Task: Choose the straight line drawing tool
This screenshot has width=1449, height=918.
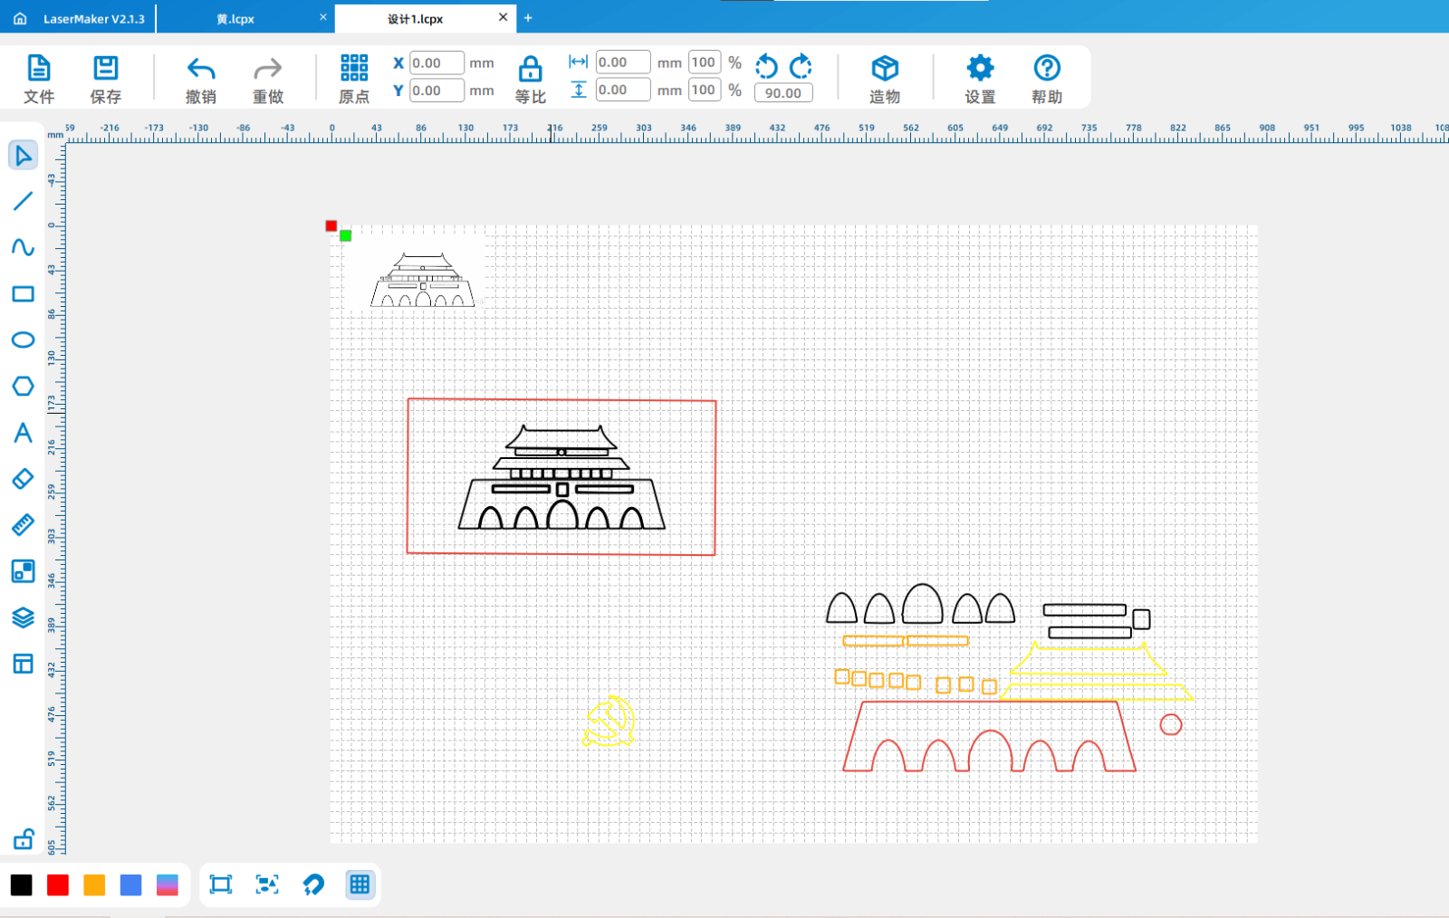Action: coord(23,201)
